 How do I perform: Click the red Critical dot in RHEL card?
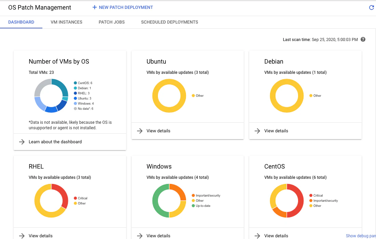75,198
